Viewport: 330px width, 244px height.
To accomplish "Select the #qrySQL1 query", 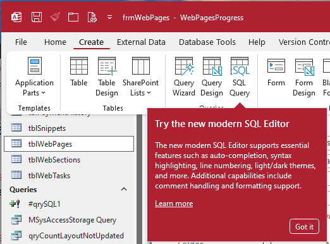I will click(x=69, y=204).
